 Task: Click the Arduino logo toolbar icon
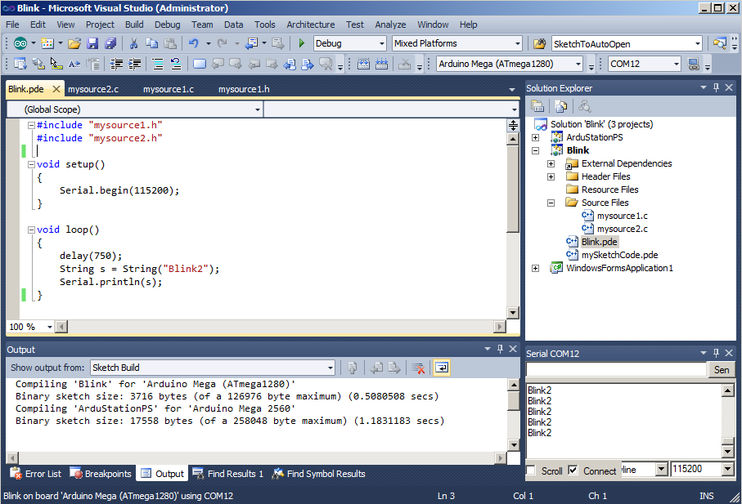pos(20,43)
